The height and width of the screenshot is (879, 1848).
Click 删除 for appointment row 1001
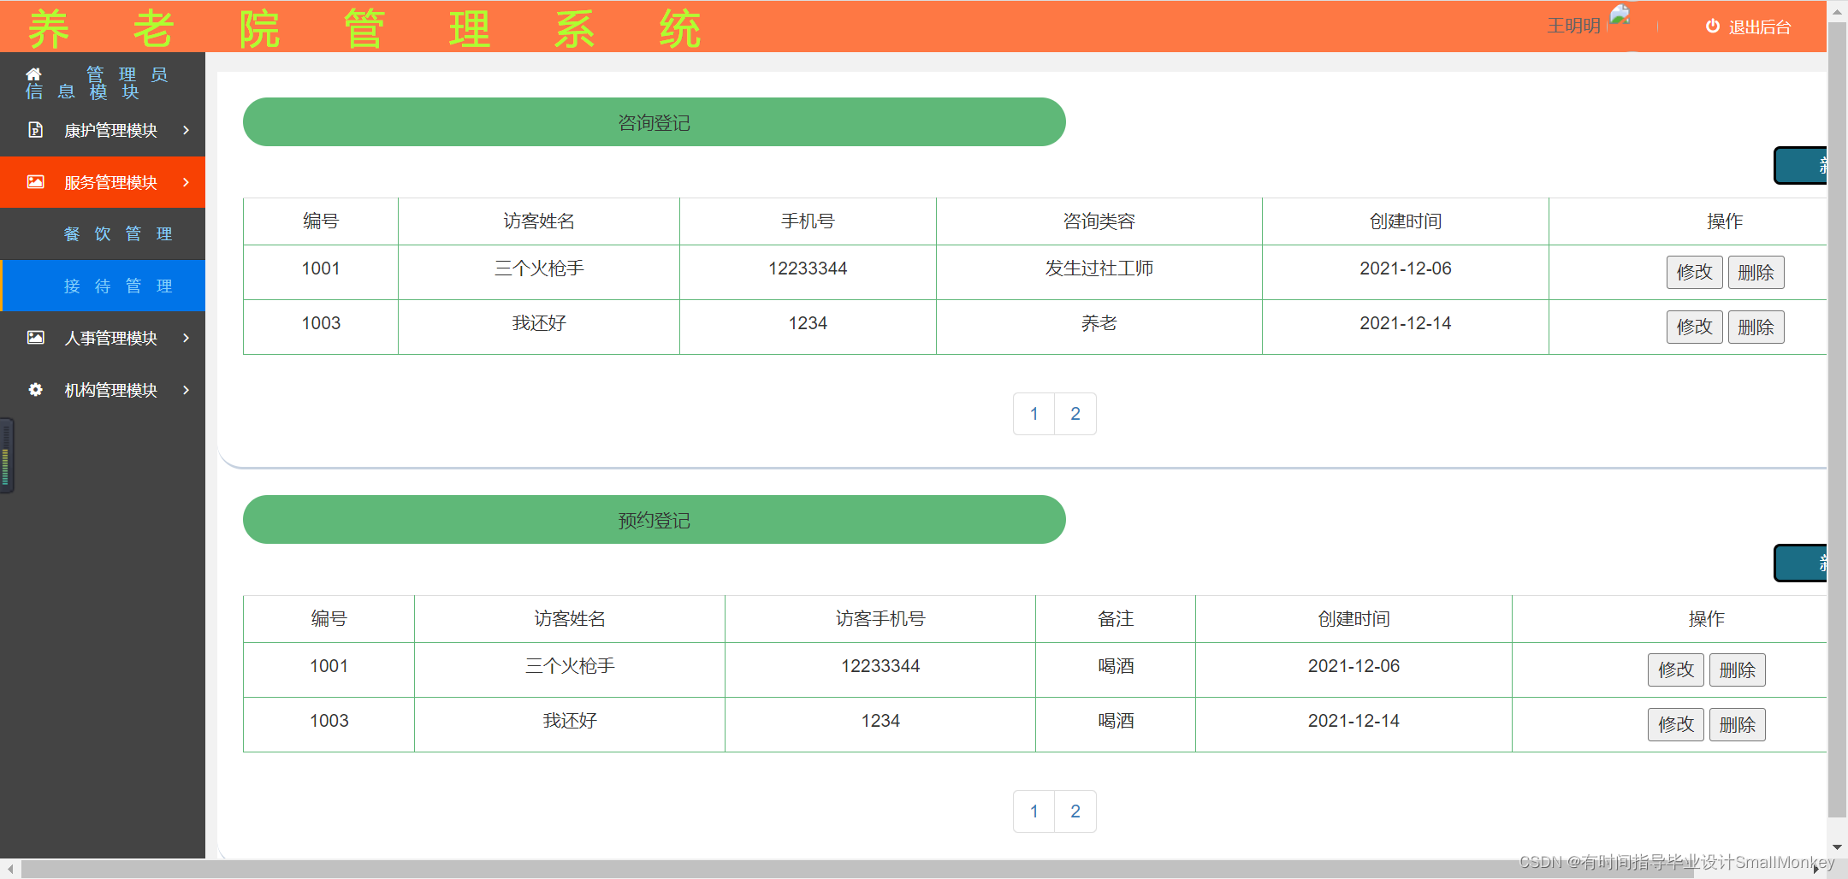click(x=1737, y=670)
